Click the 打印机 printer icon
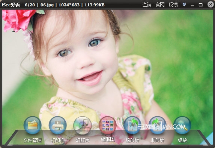215x148 pixels. pyautogui.click(x=57, y=125)
